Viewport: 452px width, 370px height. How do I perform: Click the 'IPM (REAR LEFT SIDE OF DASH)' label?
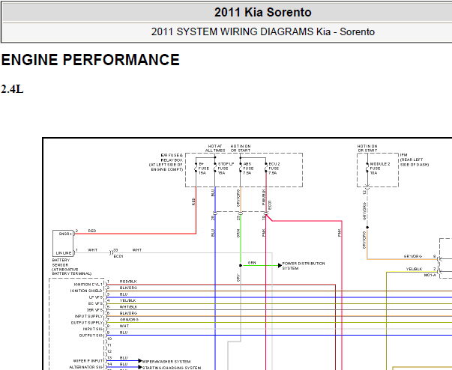tap(415, 160)
